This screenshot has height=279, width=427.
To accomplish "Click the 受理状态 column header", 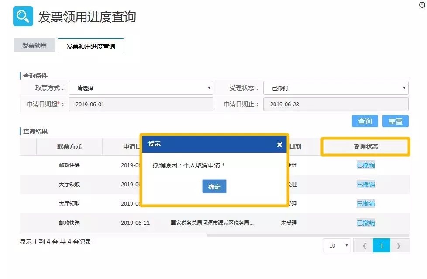I will (365, 147).
